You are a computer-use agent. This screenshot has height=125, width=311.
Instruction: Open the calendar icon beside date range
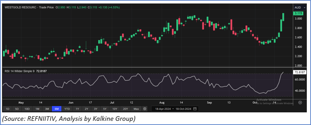195,109
